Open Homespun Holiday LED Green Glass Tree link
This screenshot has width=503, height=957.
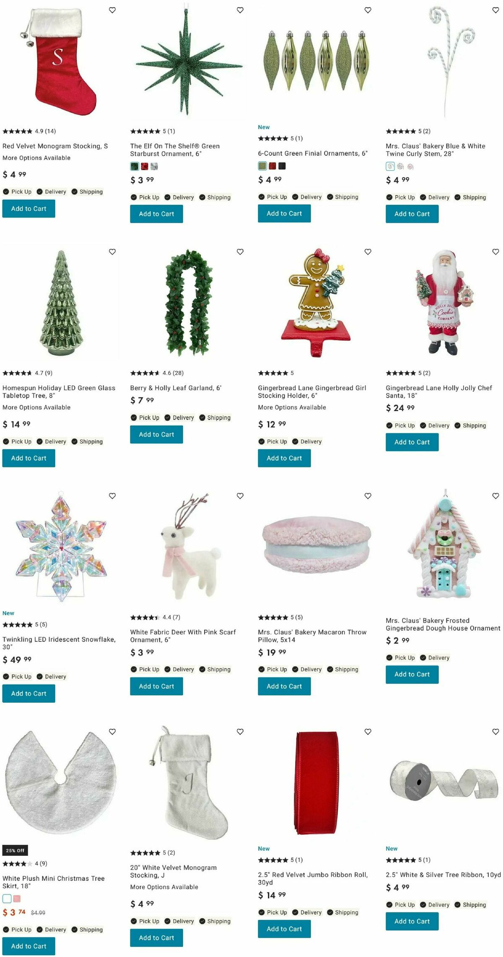59,392
